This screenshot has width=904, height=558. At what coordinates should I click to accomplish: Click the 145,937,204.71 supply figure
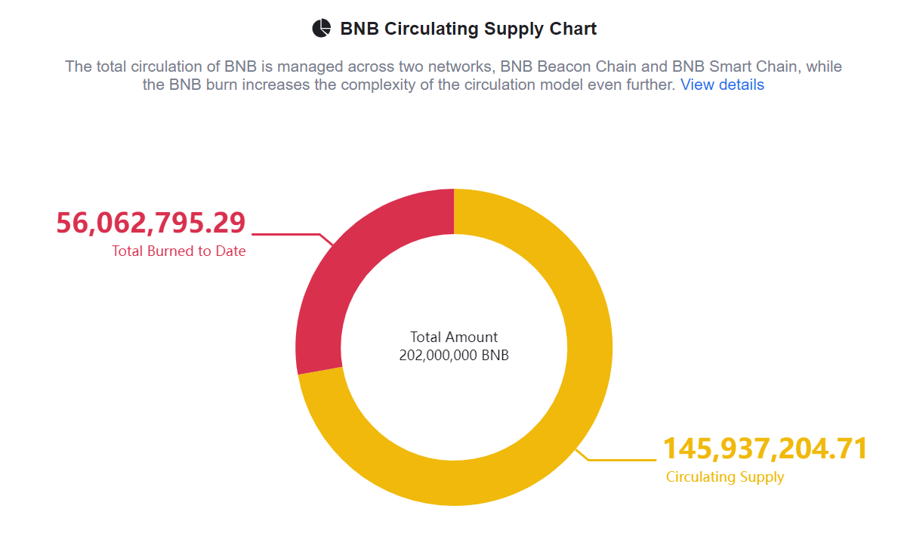click(765, 449)
